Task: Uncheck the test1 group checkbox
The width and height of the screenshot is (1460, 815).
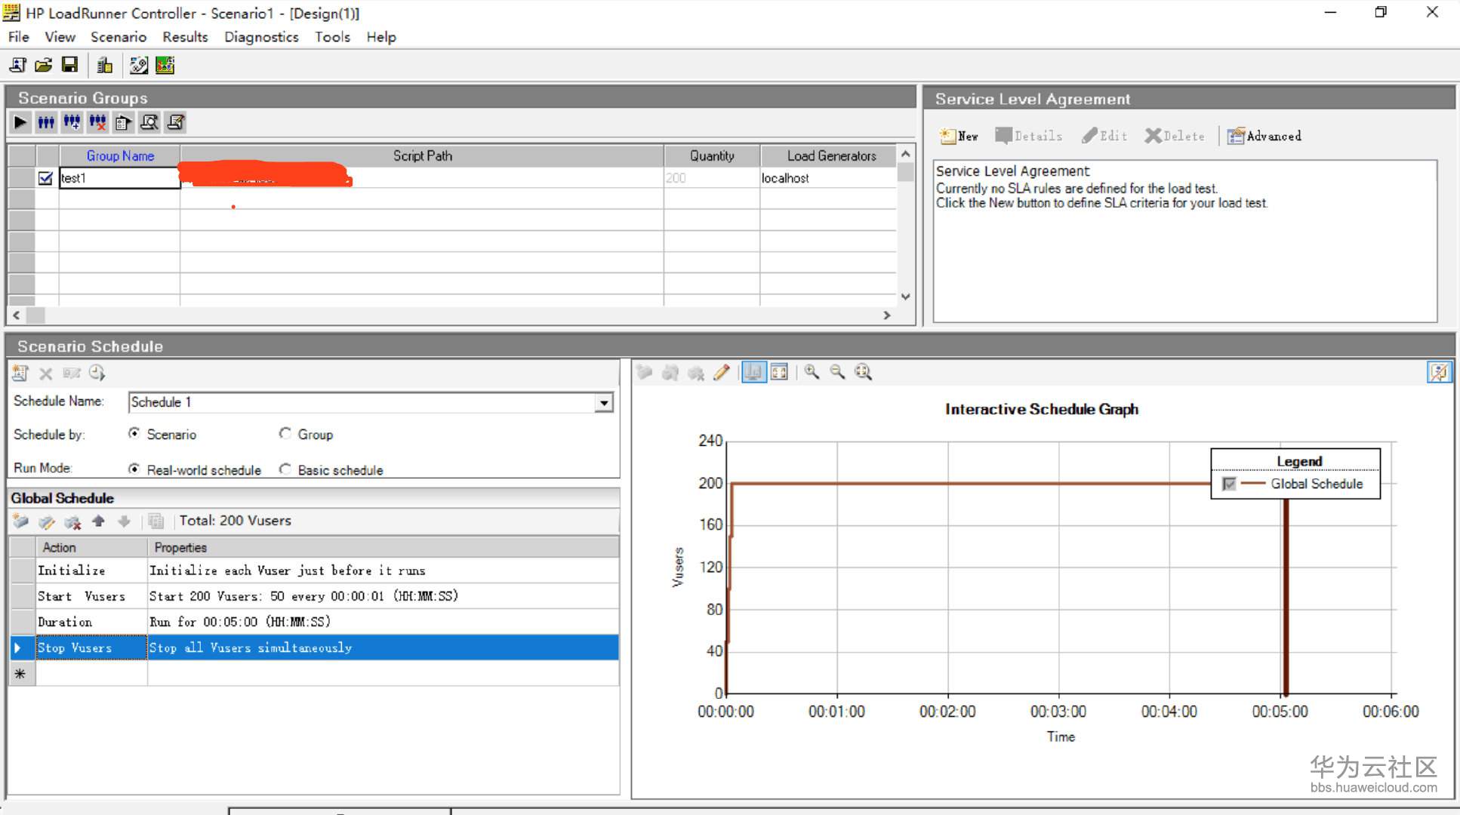Action: pyautogui.click(x=45, y=178)
